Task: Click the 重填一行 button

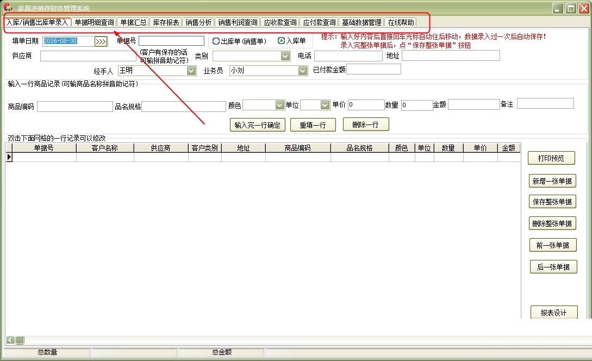Action: click(x=313, y=125)
